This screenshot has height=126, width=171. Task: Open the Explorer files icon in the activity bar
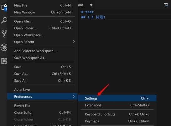(x=4, y=7)
